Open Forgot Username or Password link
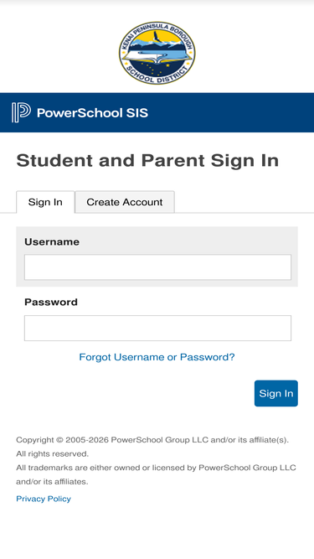This screenshot has height=559, width=314. click(x=157, y=357)
